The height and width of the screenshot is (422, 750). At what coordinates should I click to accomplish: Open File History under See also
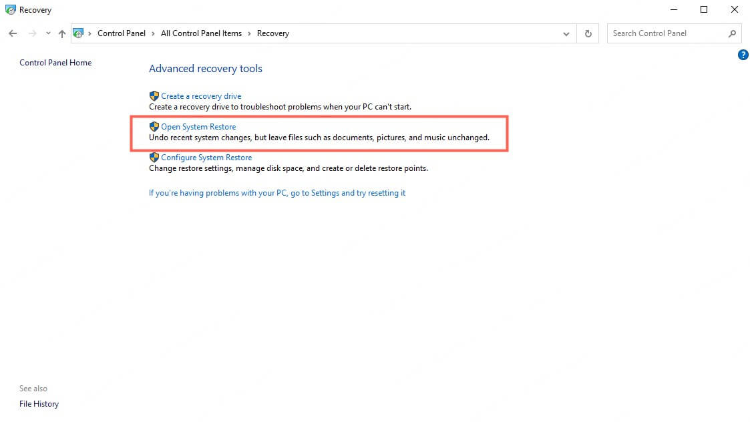tap(39, 404)
